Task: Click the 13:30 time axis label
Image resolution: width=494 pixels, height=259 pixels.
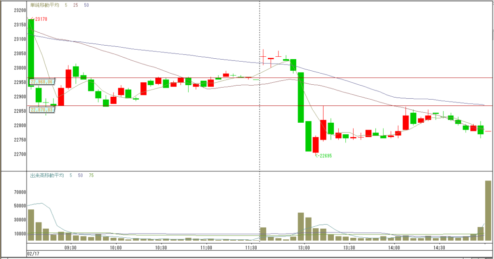Action: click(x=349, y=247)
